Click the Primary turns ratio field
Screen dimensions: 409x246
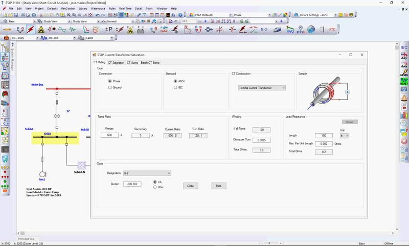click(109, 135)
